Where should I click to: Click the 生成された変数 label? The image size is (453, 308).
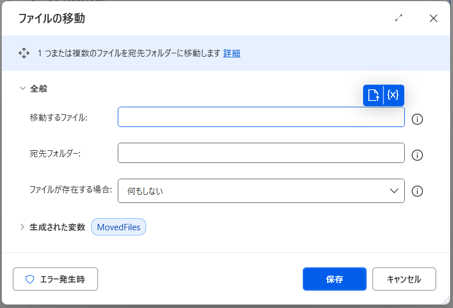[57, 227]
